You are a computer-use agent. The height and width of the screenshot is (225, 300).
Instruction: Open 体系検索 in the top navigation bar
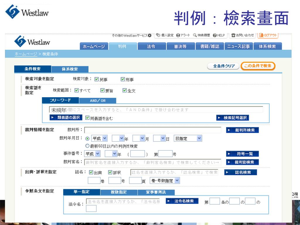coord(268,46)
